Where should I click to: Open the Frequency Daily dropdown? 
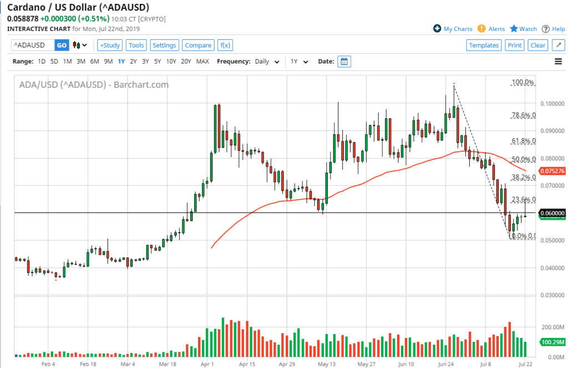click(x=267, y=62)
